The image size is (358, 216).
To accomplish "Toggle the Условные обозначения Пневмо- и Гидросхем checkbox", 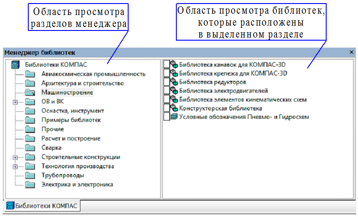I will 167,117.
